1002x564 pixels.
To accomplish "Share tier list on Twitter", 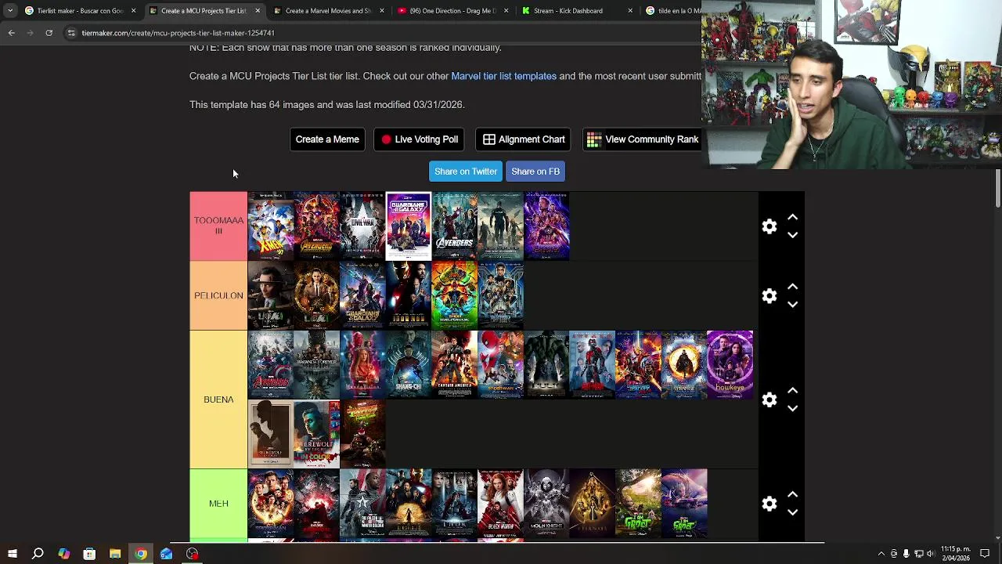I will click(x=466, y=172).
